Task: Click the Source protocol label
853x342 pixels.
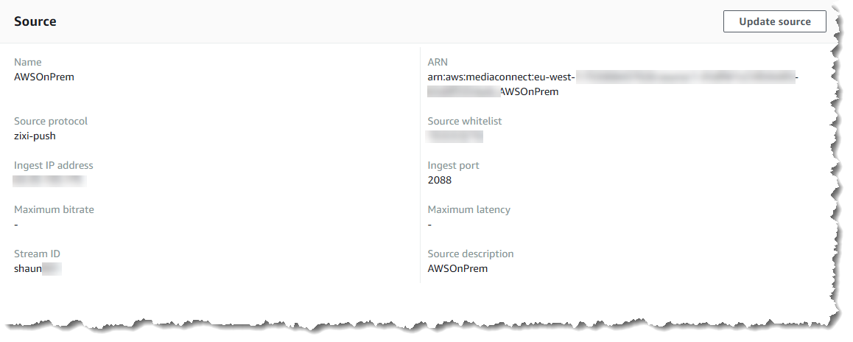Action: [51, 121]
